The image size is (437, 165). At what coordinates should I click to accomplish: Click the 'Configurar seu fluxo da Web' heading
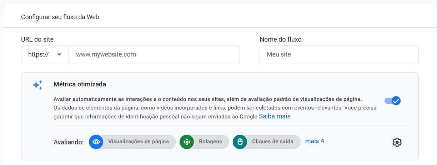[60, 17]
